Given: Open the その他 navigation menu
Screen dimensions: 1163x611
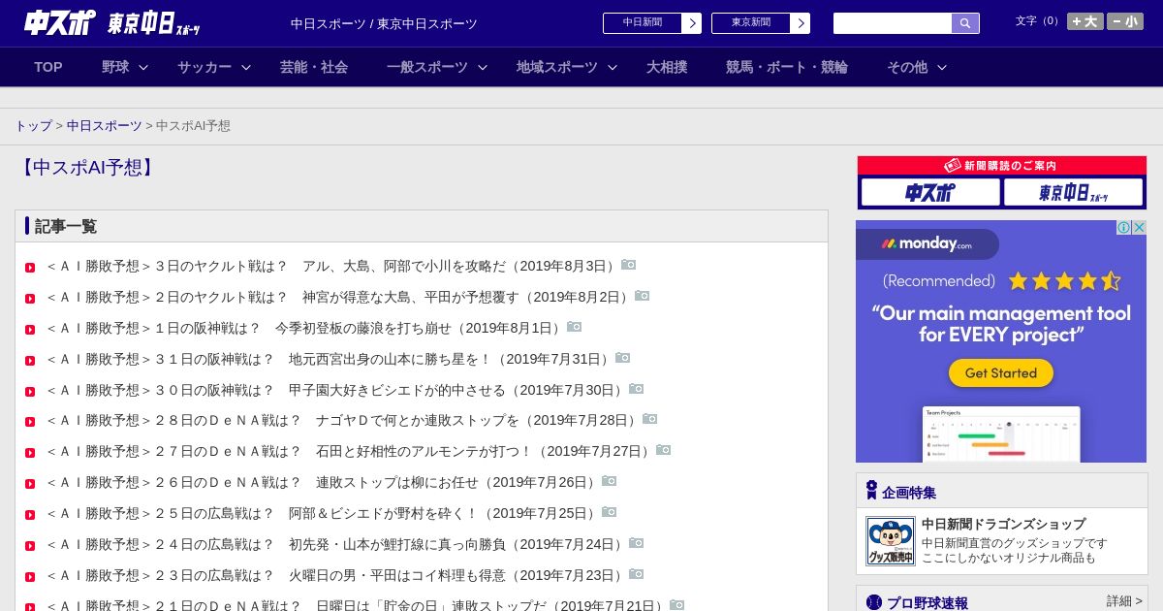Looking at the screenshot, I should [x=907, y=67].
